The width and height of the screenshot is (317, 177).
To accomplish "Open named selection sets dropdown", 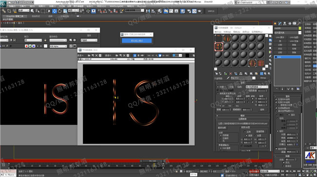I will (135, 10).
